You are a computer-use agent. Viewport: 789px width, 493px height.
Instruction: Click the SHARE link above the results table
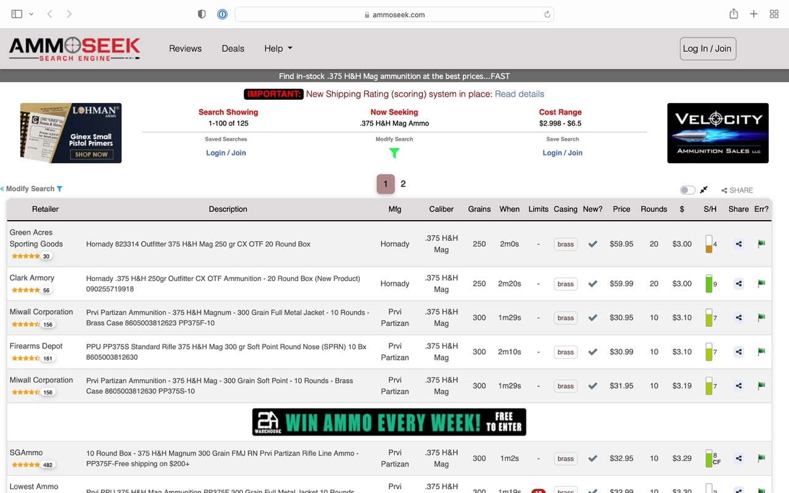[737, 190]
